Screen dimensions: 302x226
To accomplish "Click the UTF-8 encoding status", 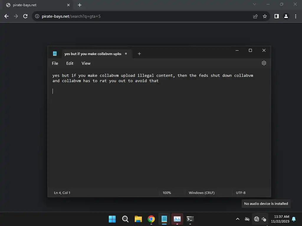I will pyautogui.click(x=241, y=192).
